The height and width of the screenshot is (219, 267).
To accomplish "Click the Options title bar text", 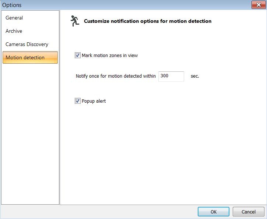I will (12, 5).
